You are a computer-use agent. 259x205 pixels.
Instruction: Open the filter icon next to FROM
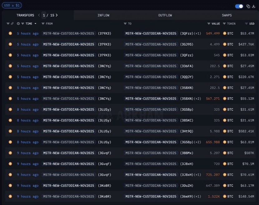coord(43,24)
